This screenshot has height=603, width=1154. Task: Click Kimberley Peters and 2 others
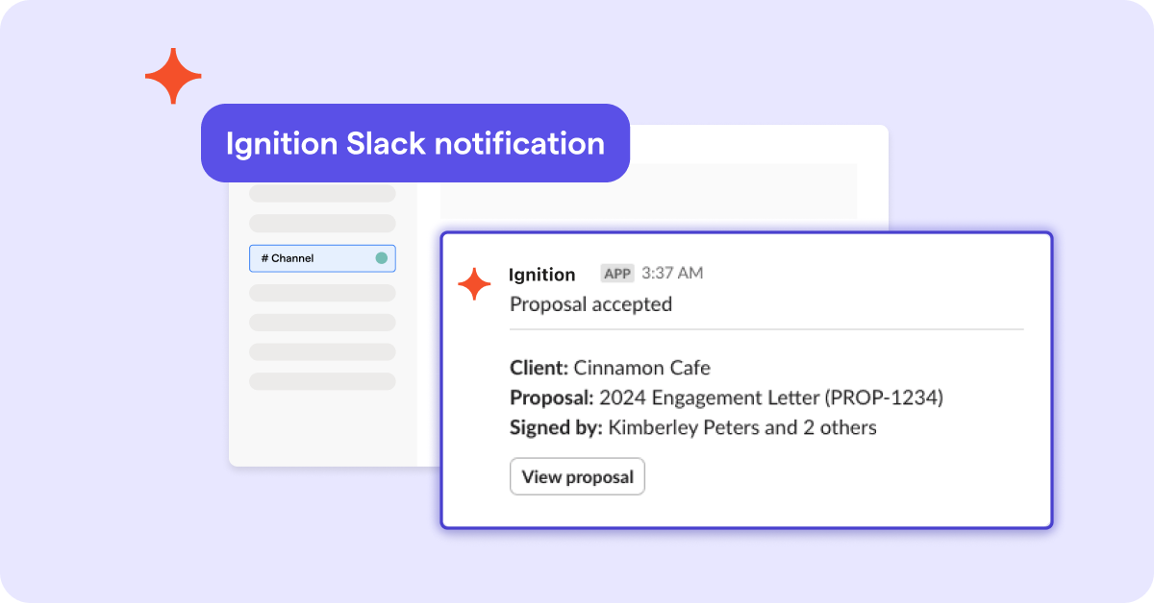coord(742,427)
